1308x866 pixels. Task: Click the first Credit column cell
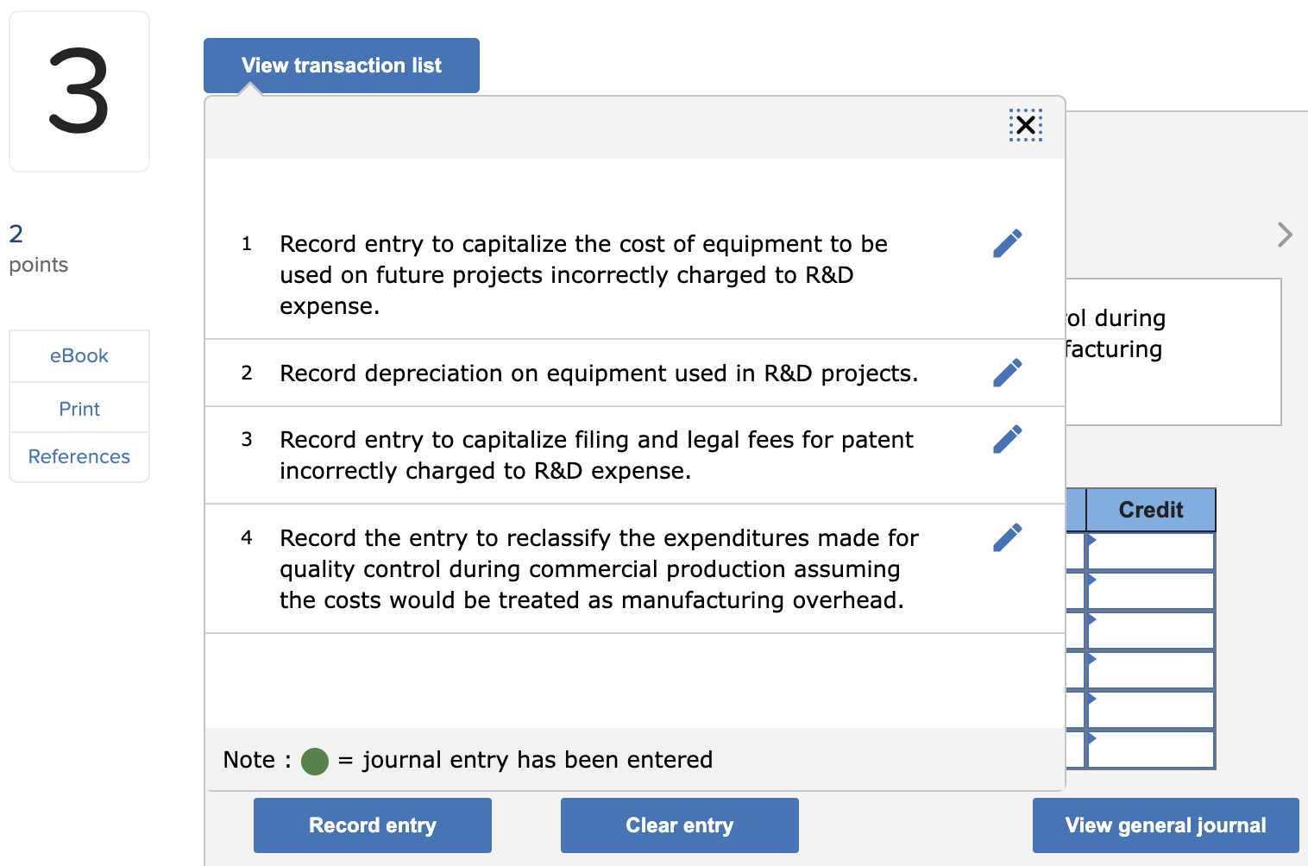[1151, 551]
